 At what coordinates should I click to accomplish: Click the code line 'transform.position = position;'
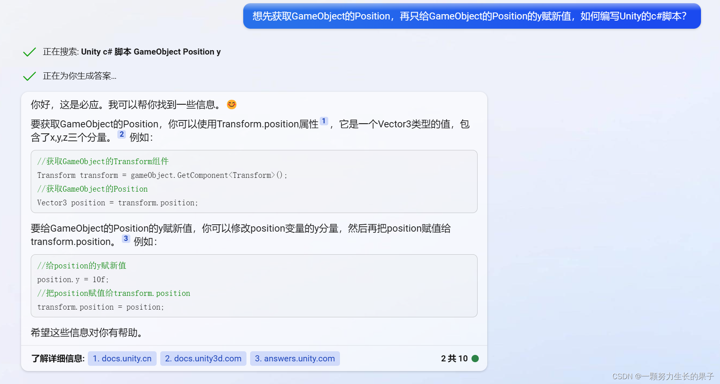pyautogui.click(x=101, y=307)
